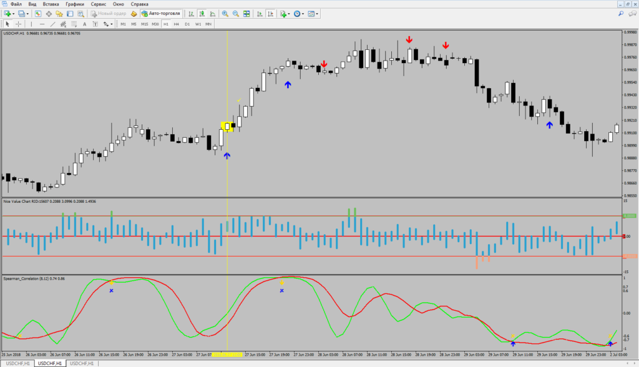639x367 pixels.
Task: Open the Profiles icon
Action: [21, 14]
